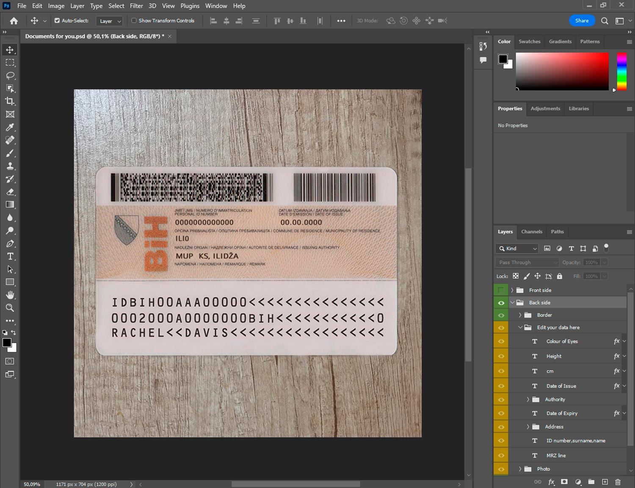
Task: Open the Auto-Select Layer dropdown
Action: (x=110, y=21)
